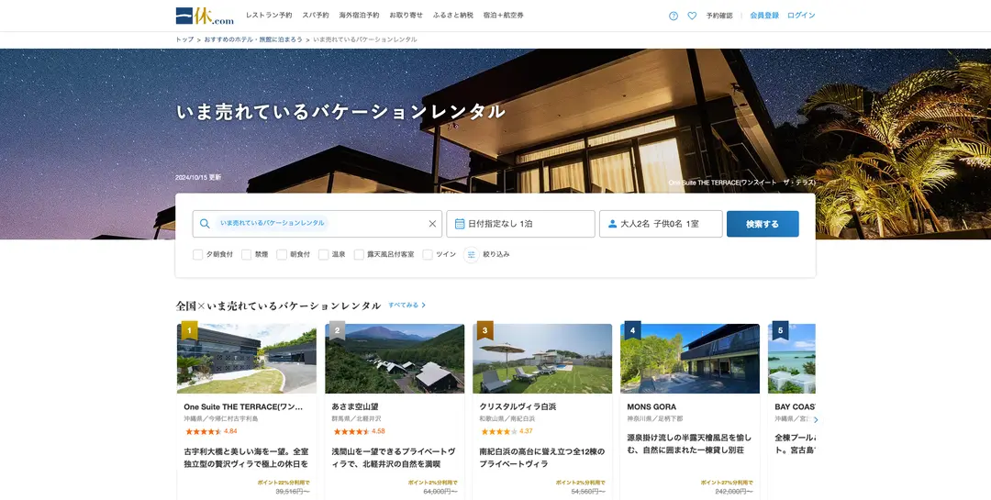
Task: Click MONS GORA hotel title
Action: 651,407
